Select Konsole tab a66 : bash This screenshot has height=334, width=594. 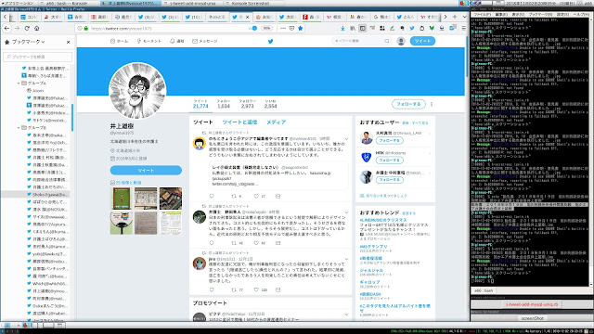[484, 290]
